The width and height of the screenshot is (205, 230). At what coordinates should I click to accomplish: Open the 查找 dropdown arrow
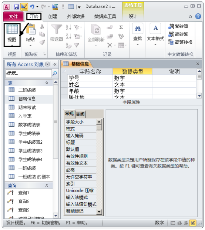[137, 44]
